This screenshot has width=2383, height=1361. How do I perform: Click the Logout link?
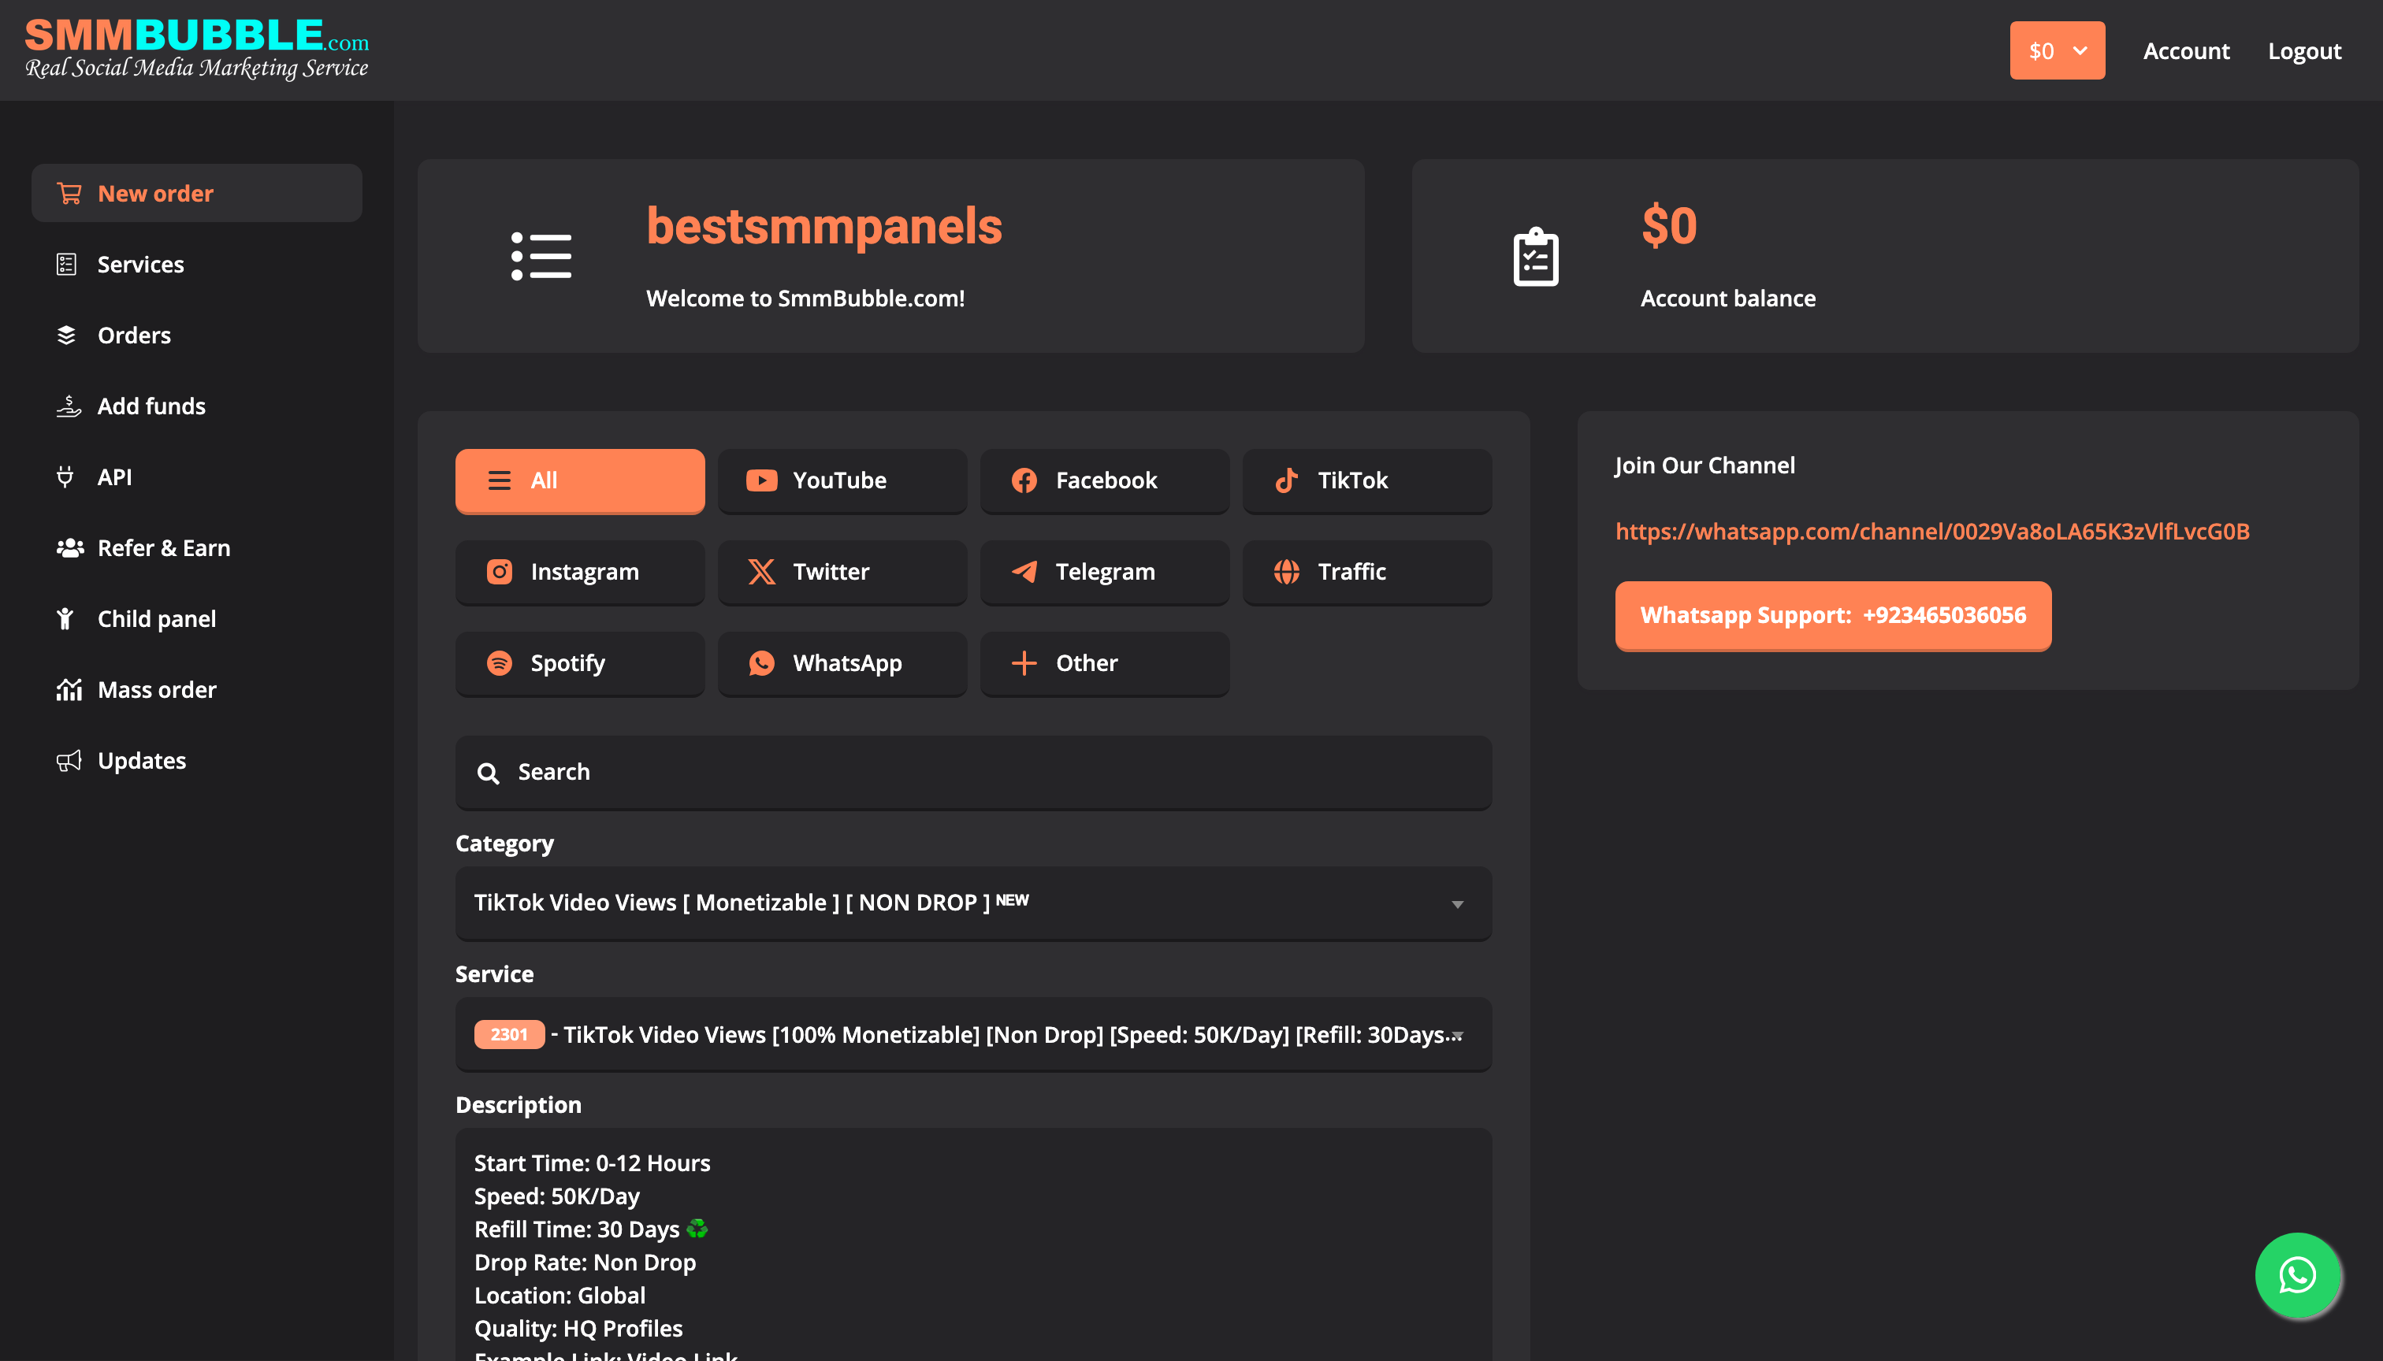[2303, 50]
